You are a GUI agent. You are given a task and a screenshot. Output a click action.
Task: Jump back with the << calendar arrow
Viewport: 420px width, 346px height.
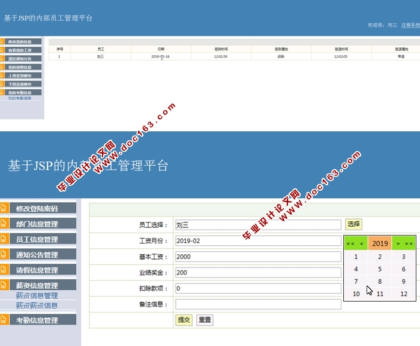click(350, 243)
